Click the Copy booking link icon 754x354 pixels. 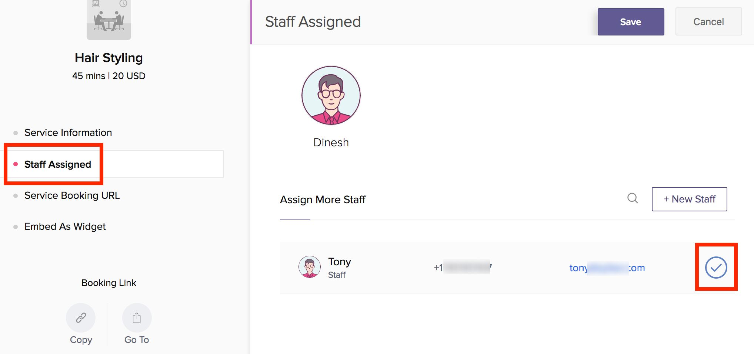click(x=81, y=318)
